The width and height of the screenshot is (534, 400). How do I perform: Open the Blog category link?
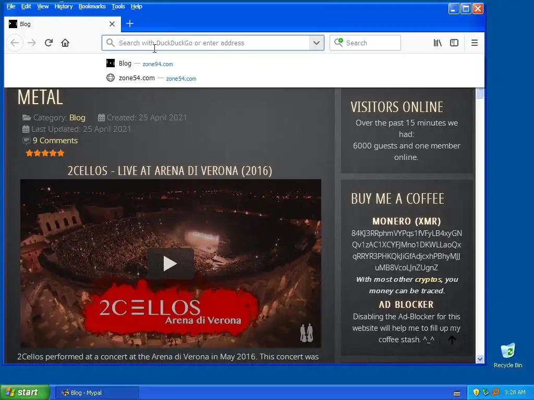coord(77,118)
